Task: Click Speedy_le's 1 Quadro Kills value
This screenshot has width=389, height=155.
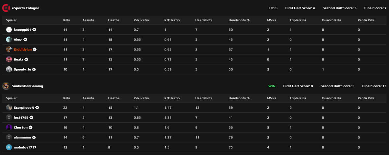Action: tap(323, 69)
